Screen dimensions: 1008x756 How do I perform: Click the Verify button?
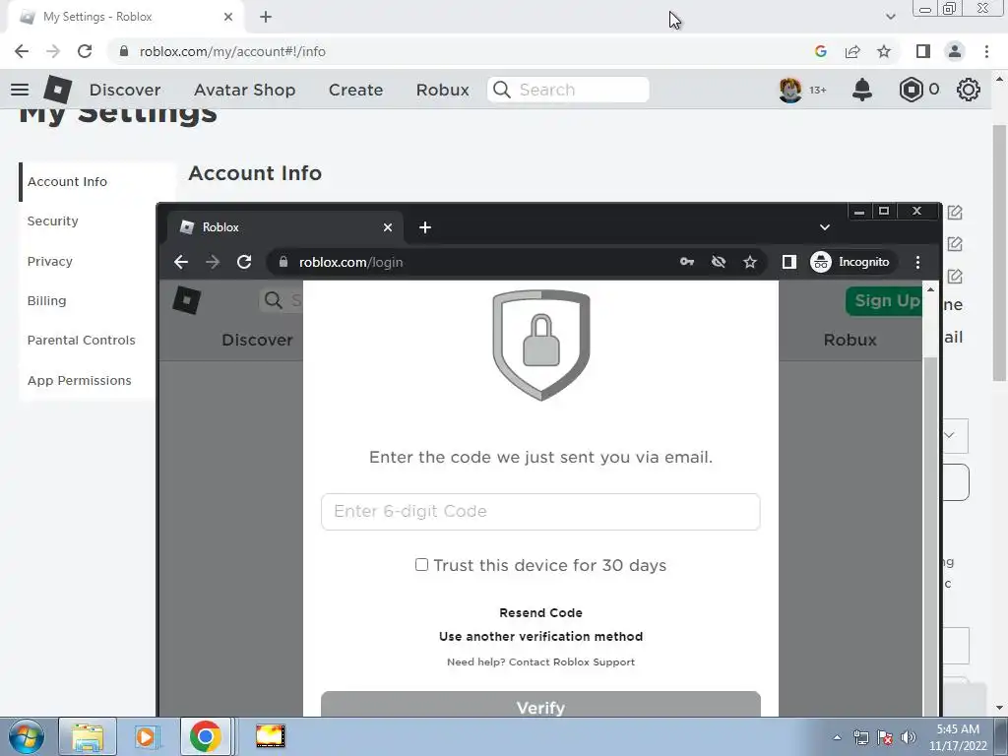[540, 705]
